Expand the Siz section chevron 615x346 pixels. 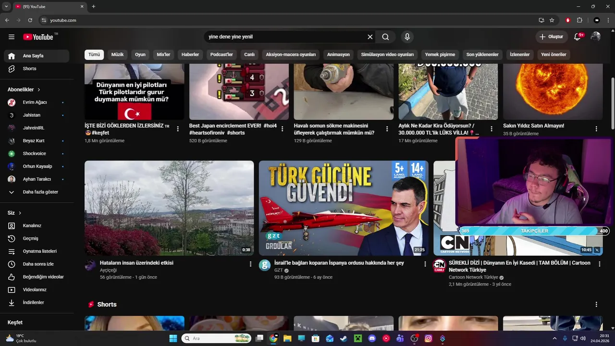[20, 213]
